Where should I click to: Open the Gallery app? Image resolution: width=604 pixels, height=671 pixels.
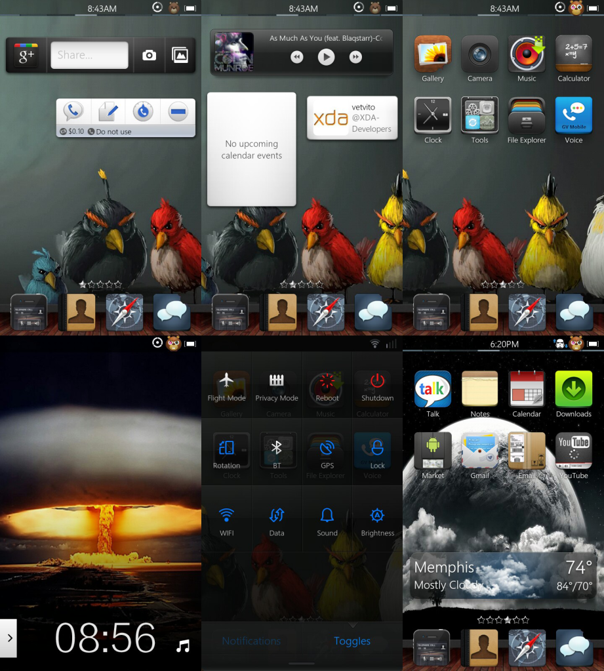(432, 58)
